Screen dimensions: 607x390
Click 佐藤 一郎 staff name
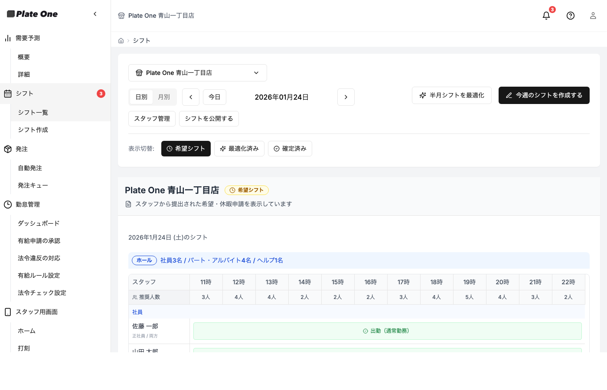click(145, 326)
